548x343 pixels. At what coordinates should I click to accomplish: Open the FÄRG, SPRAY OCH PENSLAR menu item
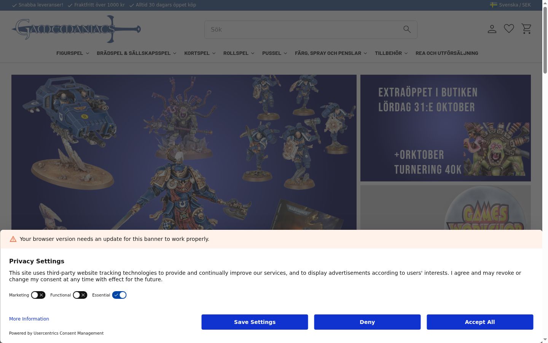click(328, 53)
